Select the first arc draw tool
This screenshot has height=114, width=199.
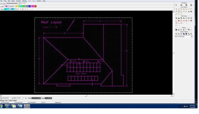pyautogui.click(x=176, y=9)
